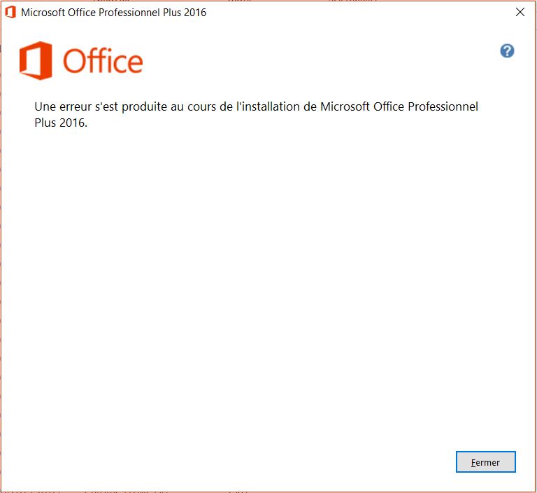Click the error message line starting "Une erreur"
The image size is (537, 493).
(x=256, y=106)
